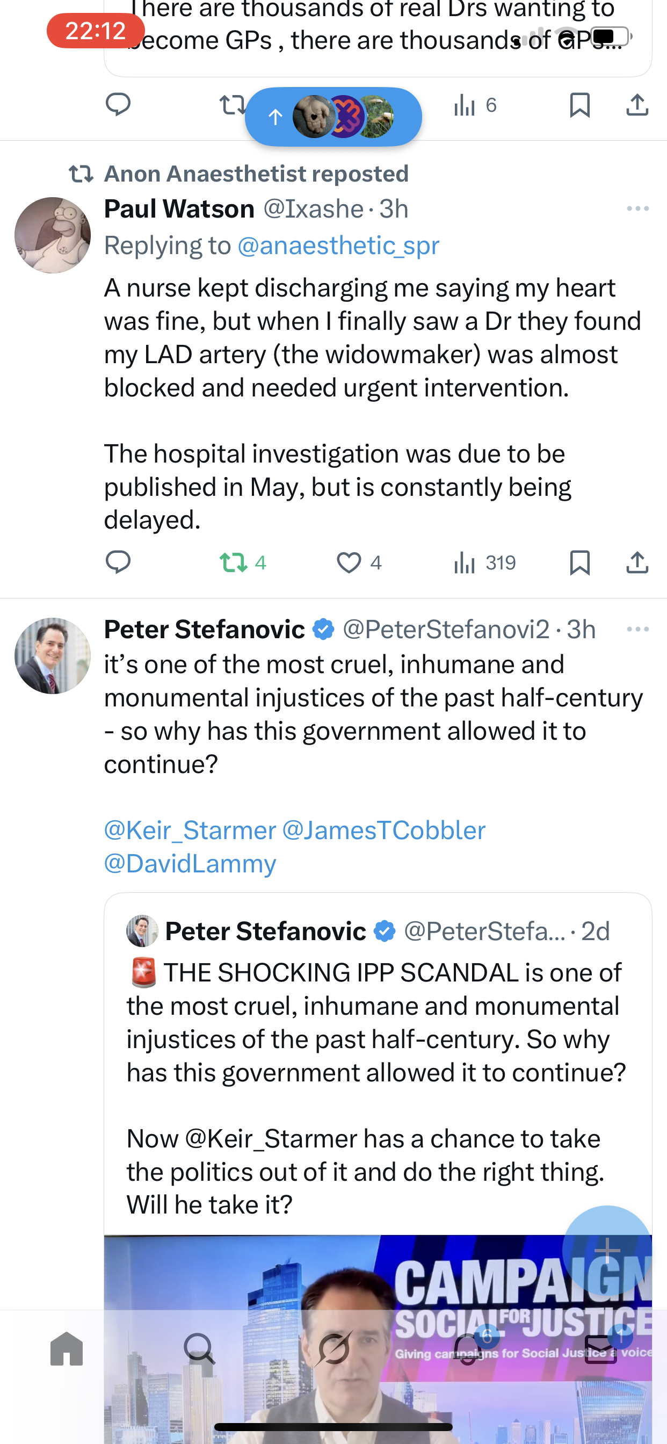Open Messages inbox
The image size is (667, 1444).
(x=601, y=1349)
